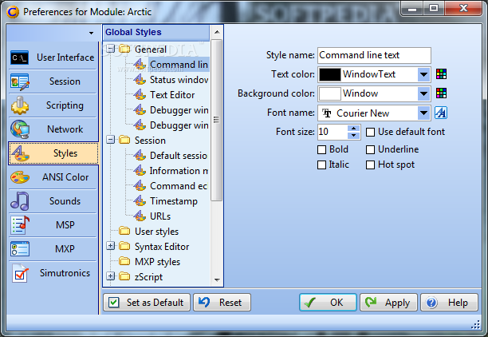
Task: Open the User Interface category
Action: click(53, 57)
